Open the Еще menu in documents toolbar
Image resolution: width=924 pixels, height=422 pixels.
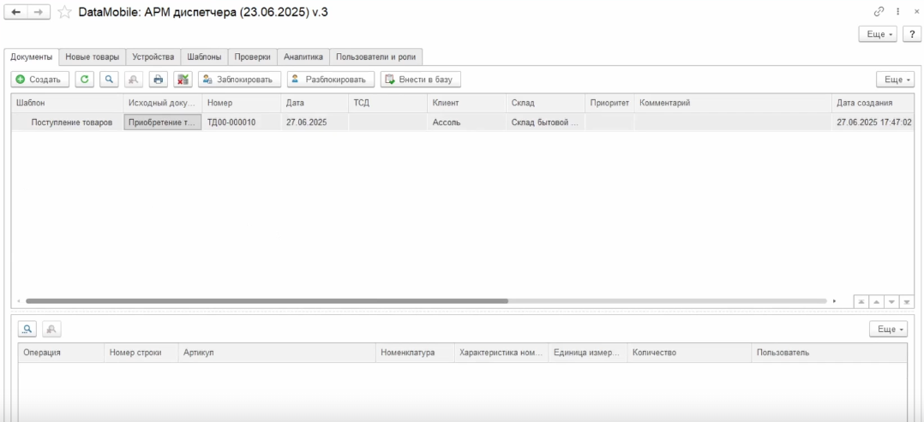[895, 80]
